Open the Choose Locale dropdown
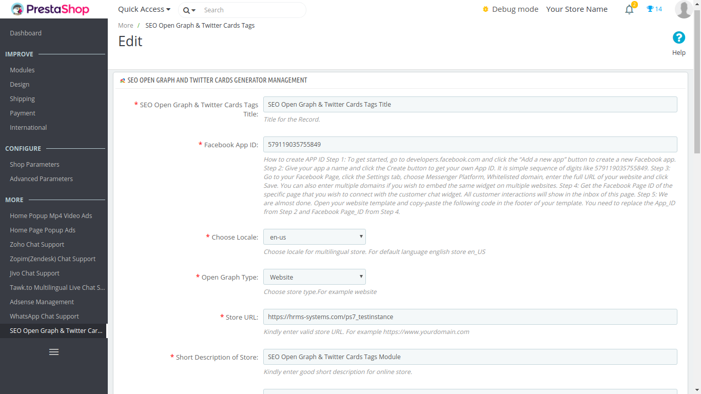Viewport: 701px width, 394px height. 314,237
